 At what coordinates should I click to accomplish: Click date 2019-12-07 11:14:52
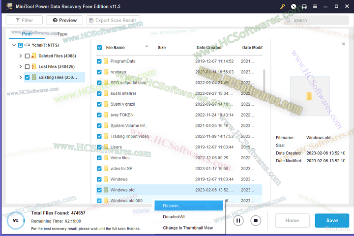coord(214,61)
